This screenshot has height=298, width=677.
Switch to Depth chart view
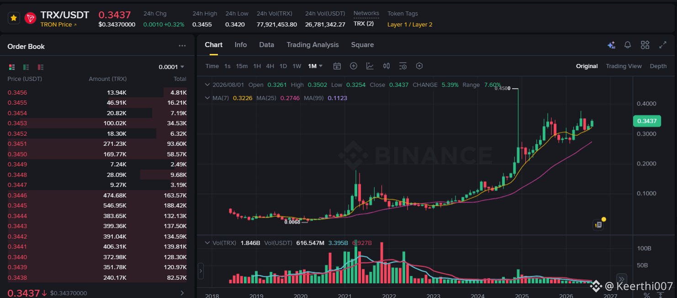point(658,66)
